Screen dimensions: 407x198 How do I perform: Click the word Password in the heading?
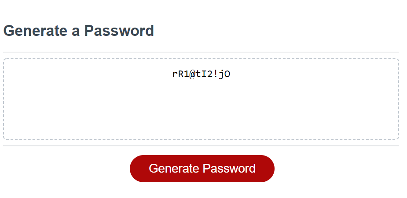click(119, 31)
